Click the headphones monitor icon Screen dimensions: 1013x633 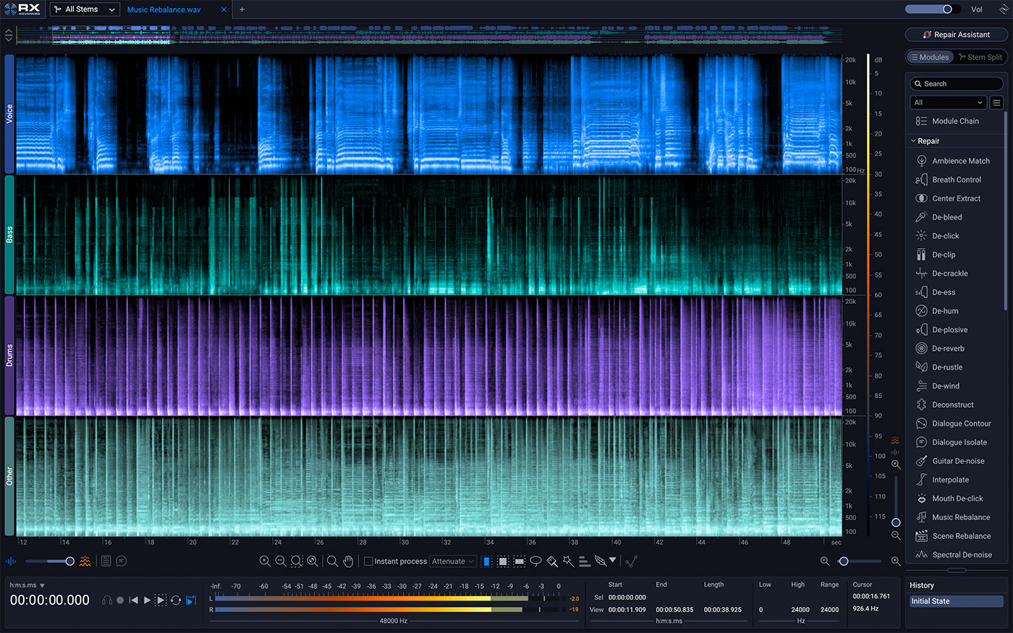tap(107, 600)
